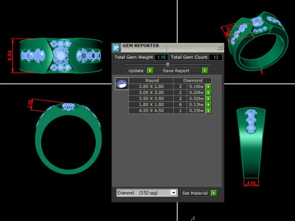Viewport: 295px width, 221px height.
Task: Click the 0.33tw weight cell
Action: coord(196,110)
